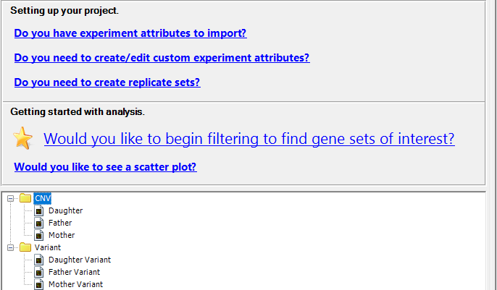Select the CNV folder icon
497x290 pixels.
click(x=25, y=198)
